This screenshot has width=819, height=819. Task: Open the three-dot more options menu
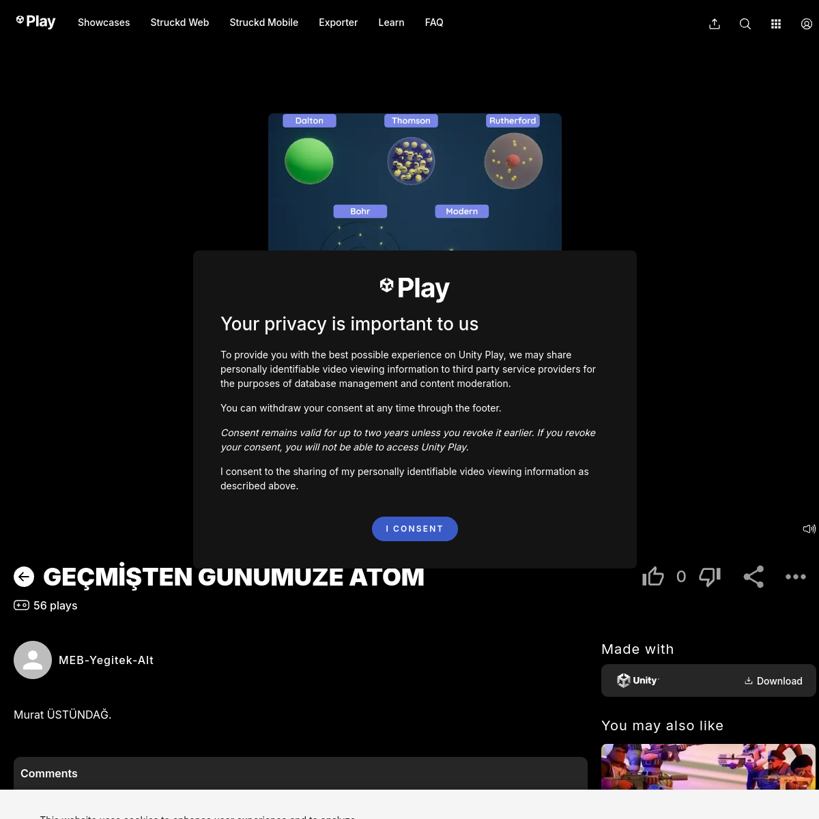tap(796, 577)
